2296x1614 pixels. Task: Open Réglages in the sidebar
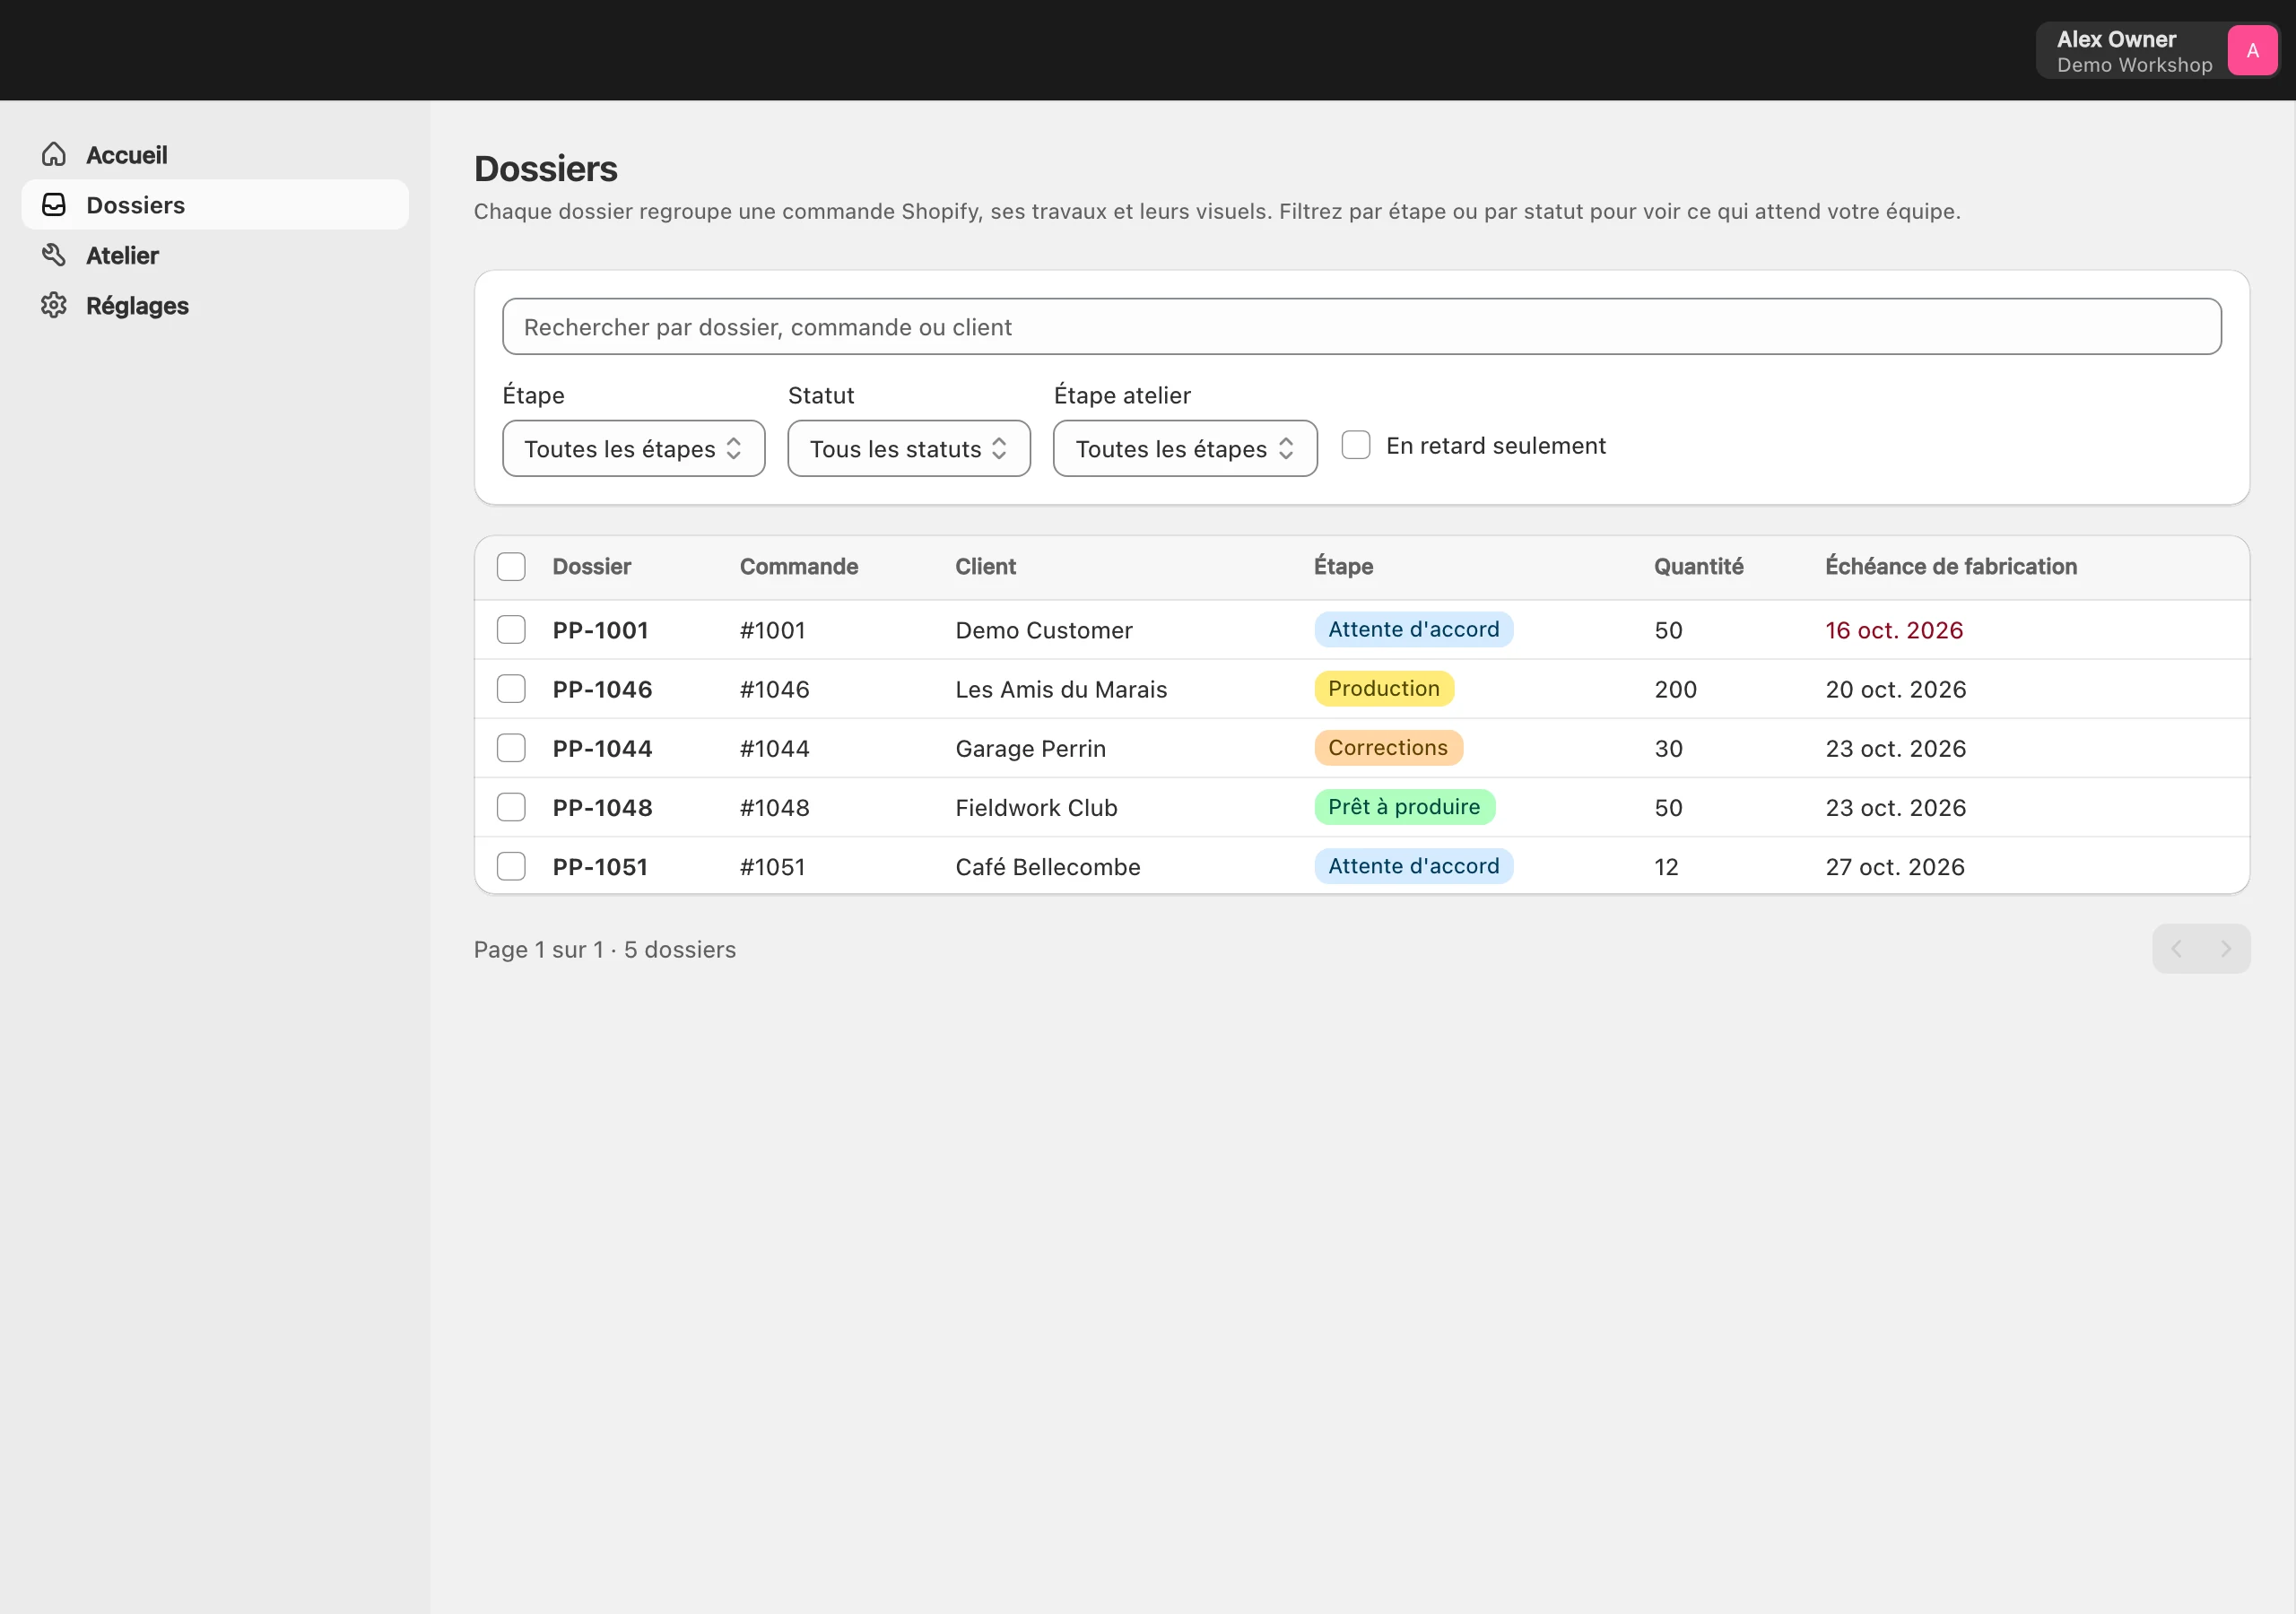click(x=215, y=305)
